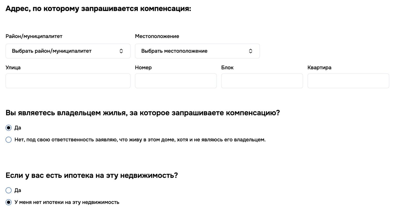Click chevron arrows in district selector
The width and height of the screenshot is (396, 222).
tap(121, 51)
